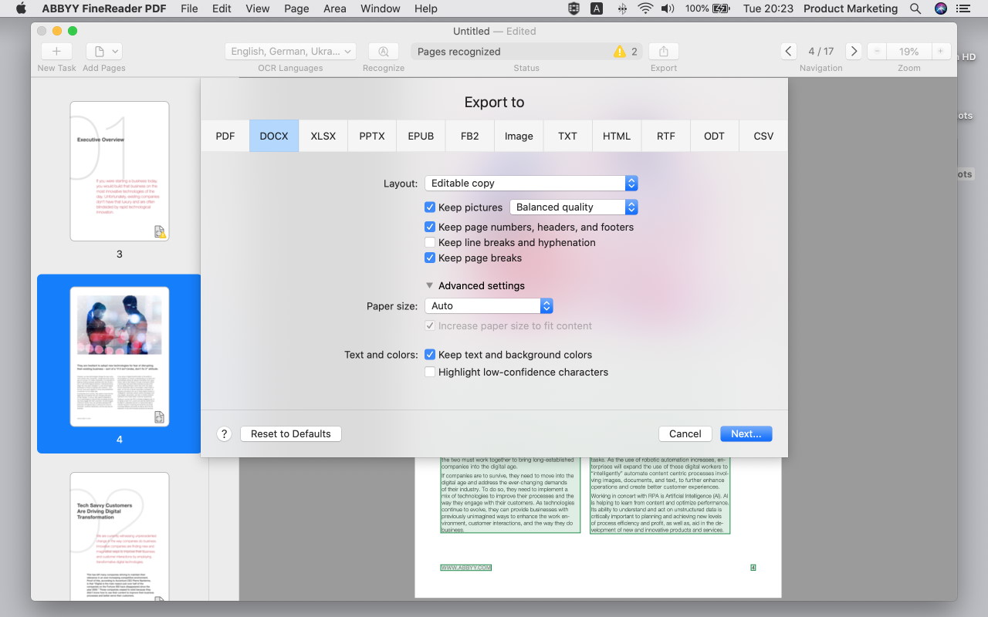Open the Area menu
988x617 pixels.
point(334,9)
